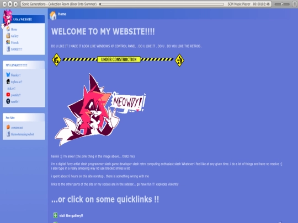Open the bluesky!! link
This screenshot has height=223, width=298.
point(15,75)
